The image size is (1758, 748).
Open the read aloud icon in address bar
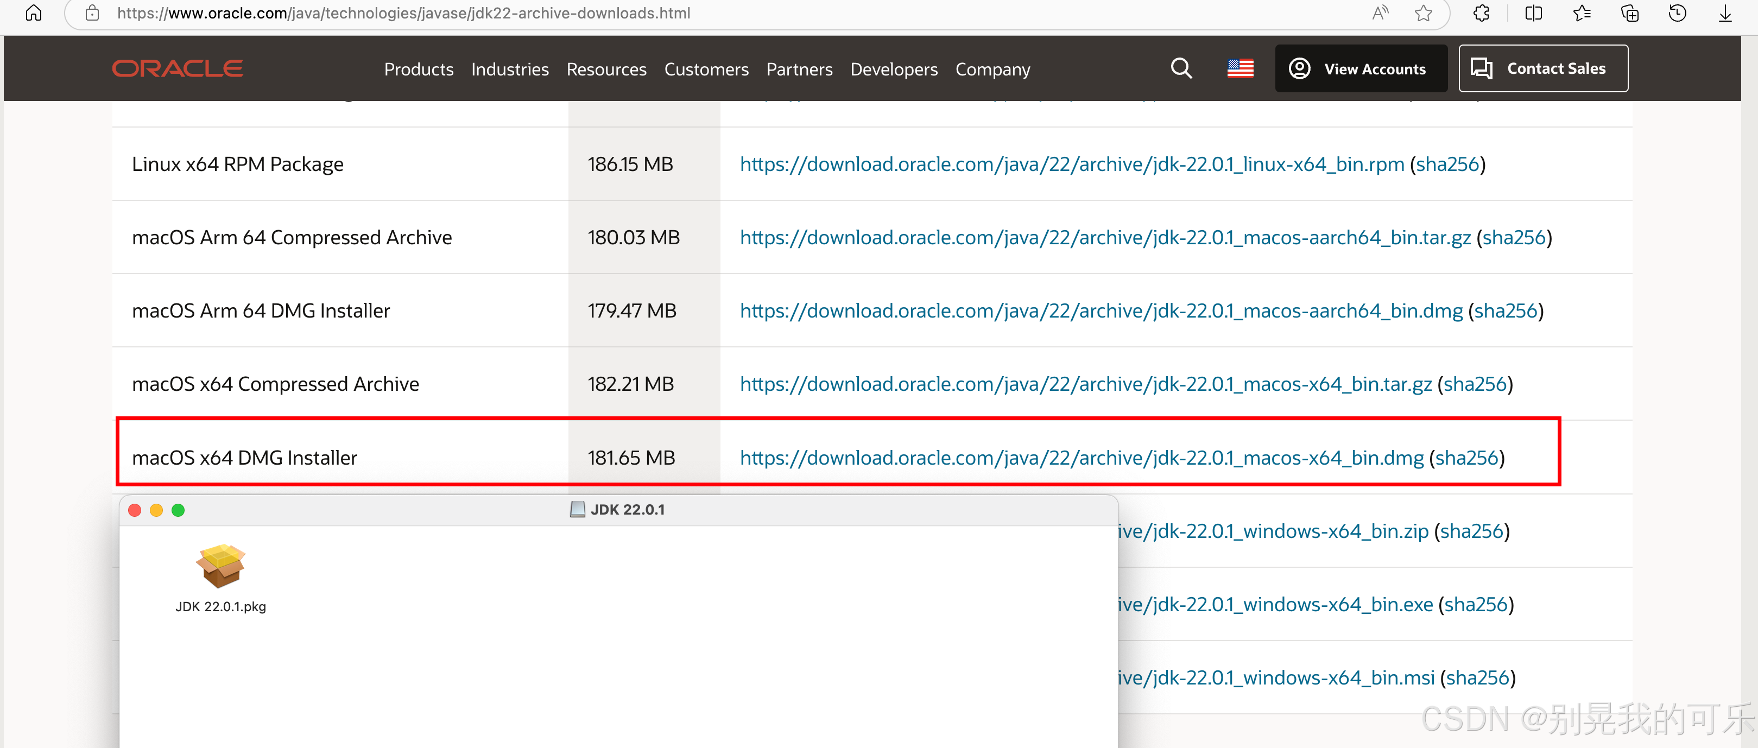[1380, 13]
